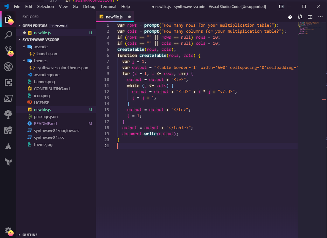The image size is (327, 238).
Task: Split the editor using the layout icon
Action: tap(310, 17)
